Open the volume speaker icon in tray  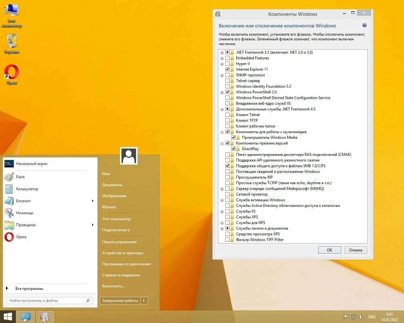tap(361, 317)
